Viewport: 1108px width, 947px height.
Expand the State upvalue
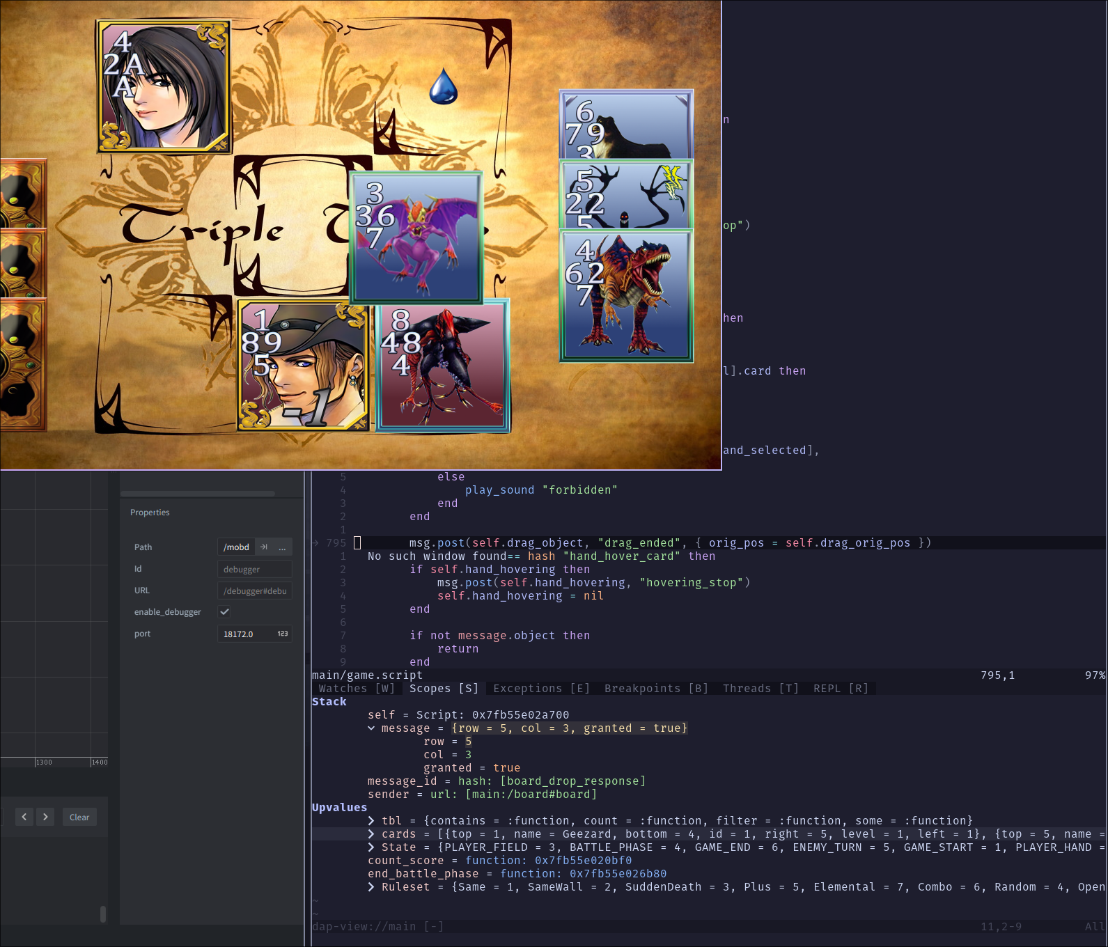[371, 847]
